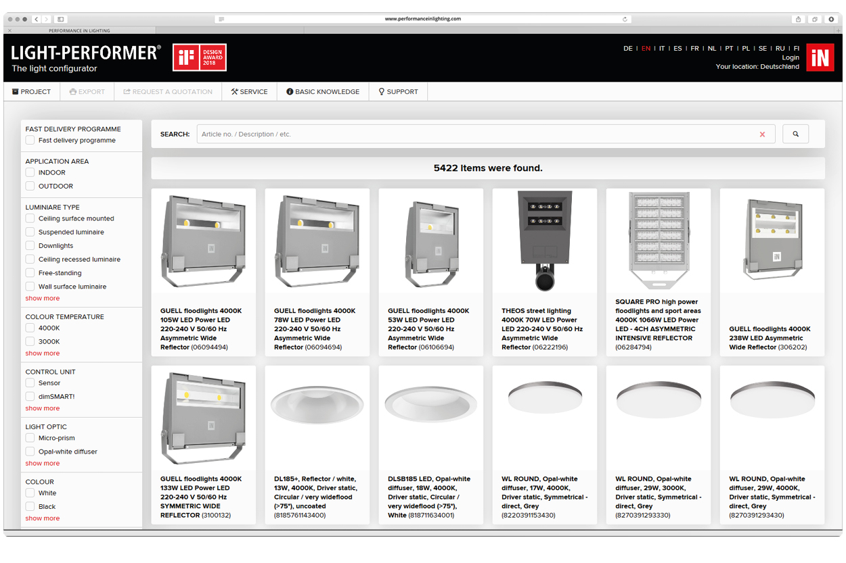Open the SERVICE menu
The image size is (846, 563).
[249, 92]
